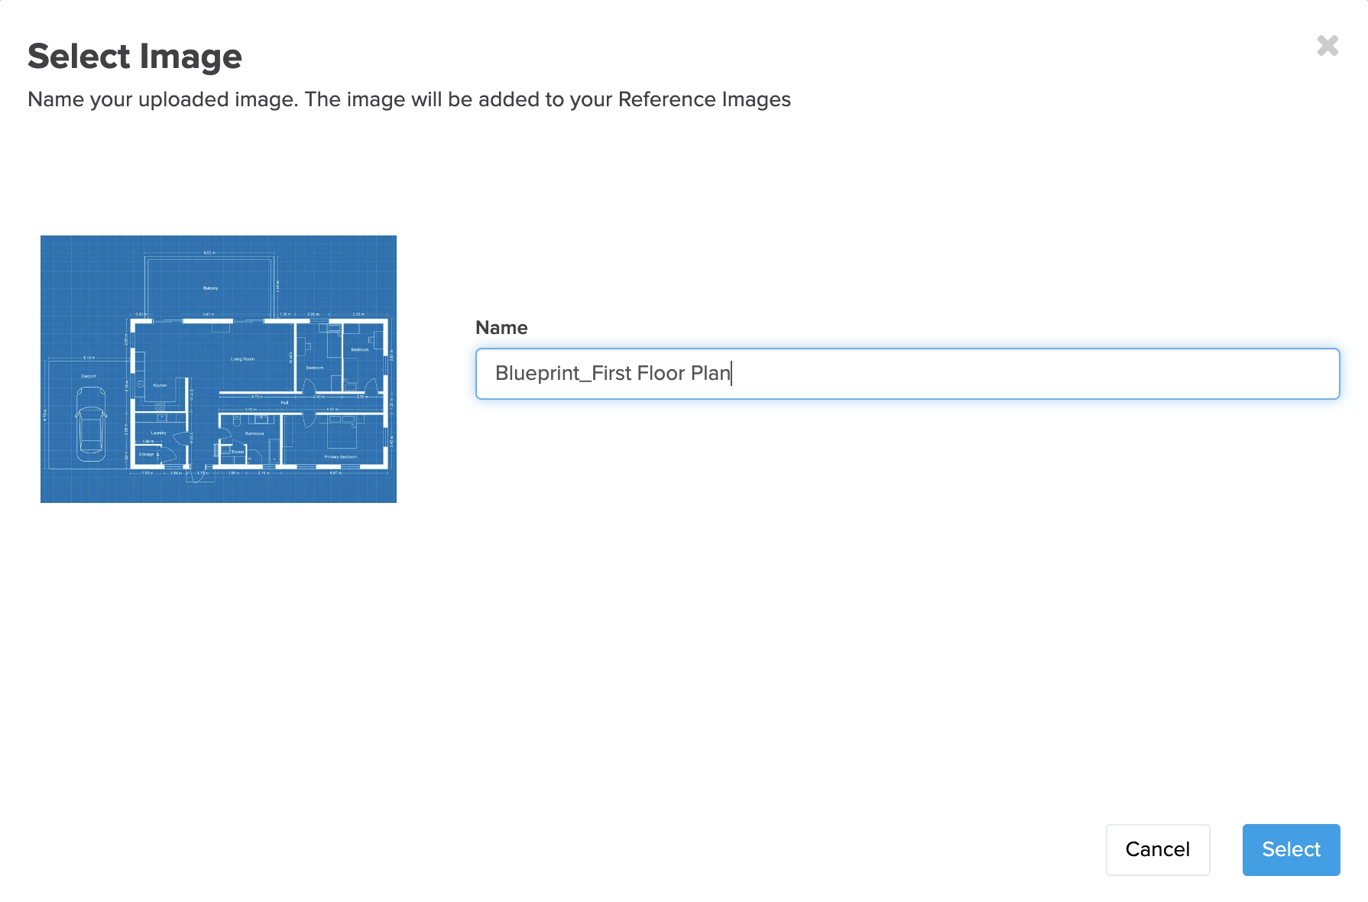Click the Sauna room in the blueprint
Screen dimensions: 1368x902
238,452
